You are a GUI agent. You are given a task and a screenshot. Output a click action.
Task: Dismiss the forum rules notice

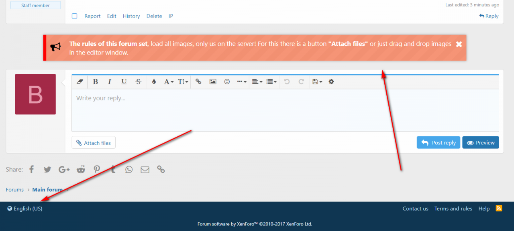(459, 44)
